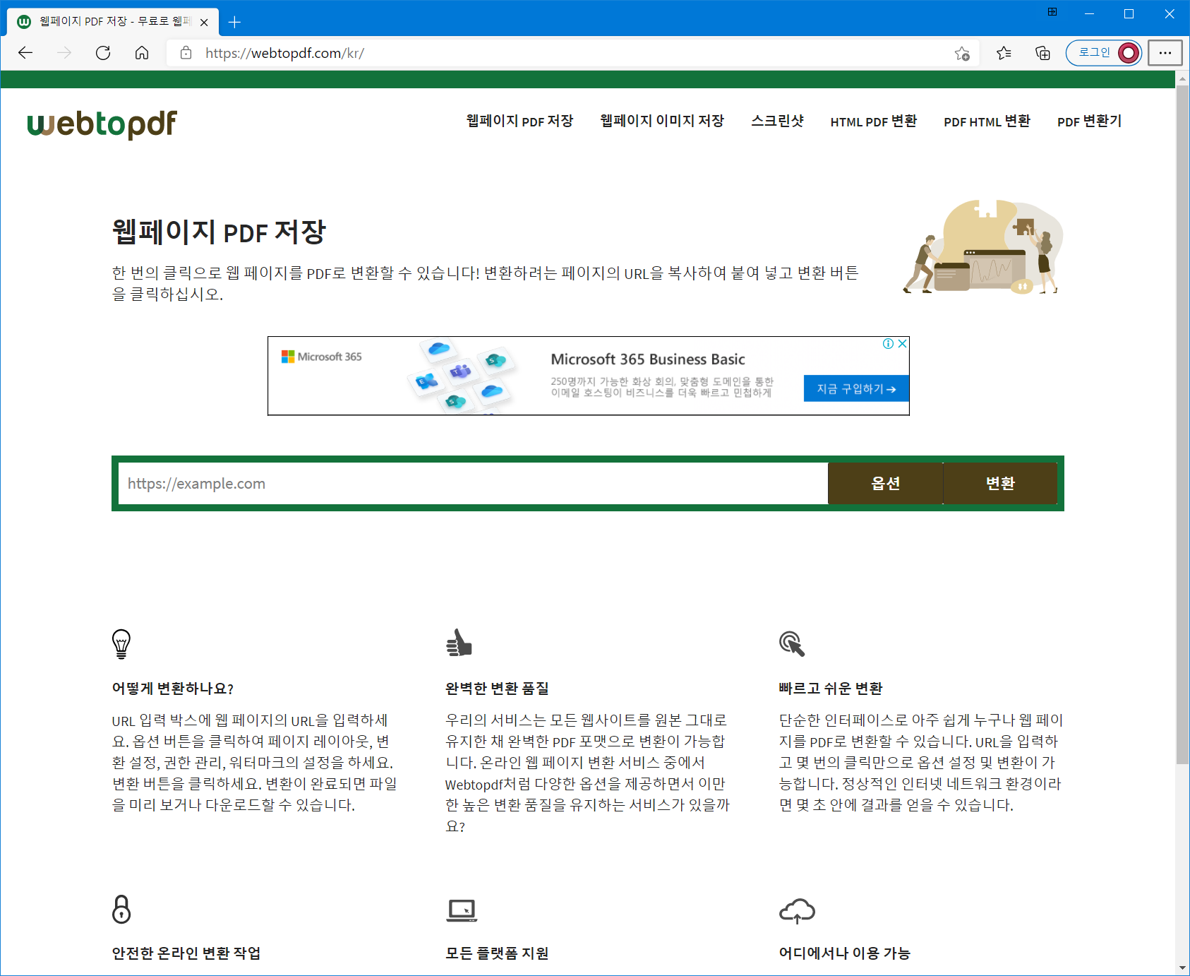This screenshot has width=1190, height=976.
Task: Open the Favorites list icon
Action: pyautogui.click(x=1004, y=53)
